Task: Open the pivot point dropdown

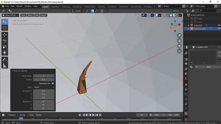Action: pyautogui.click(x=87, y=11)
